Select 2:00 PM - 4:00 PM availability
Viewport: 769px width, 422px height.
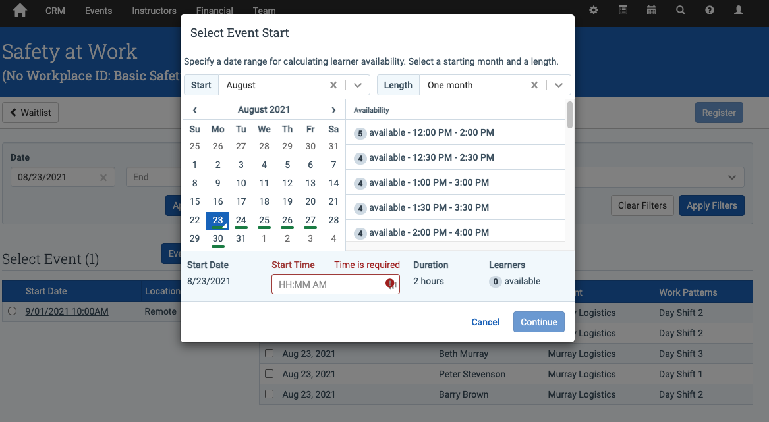point(455,232)
